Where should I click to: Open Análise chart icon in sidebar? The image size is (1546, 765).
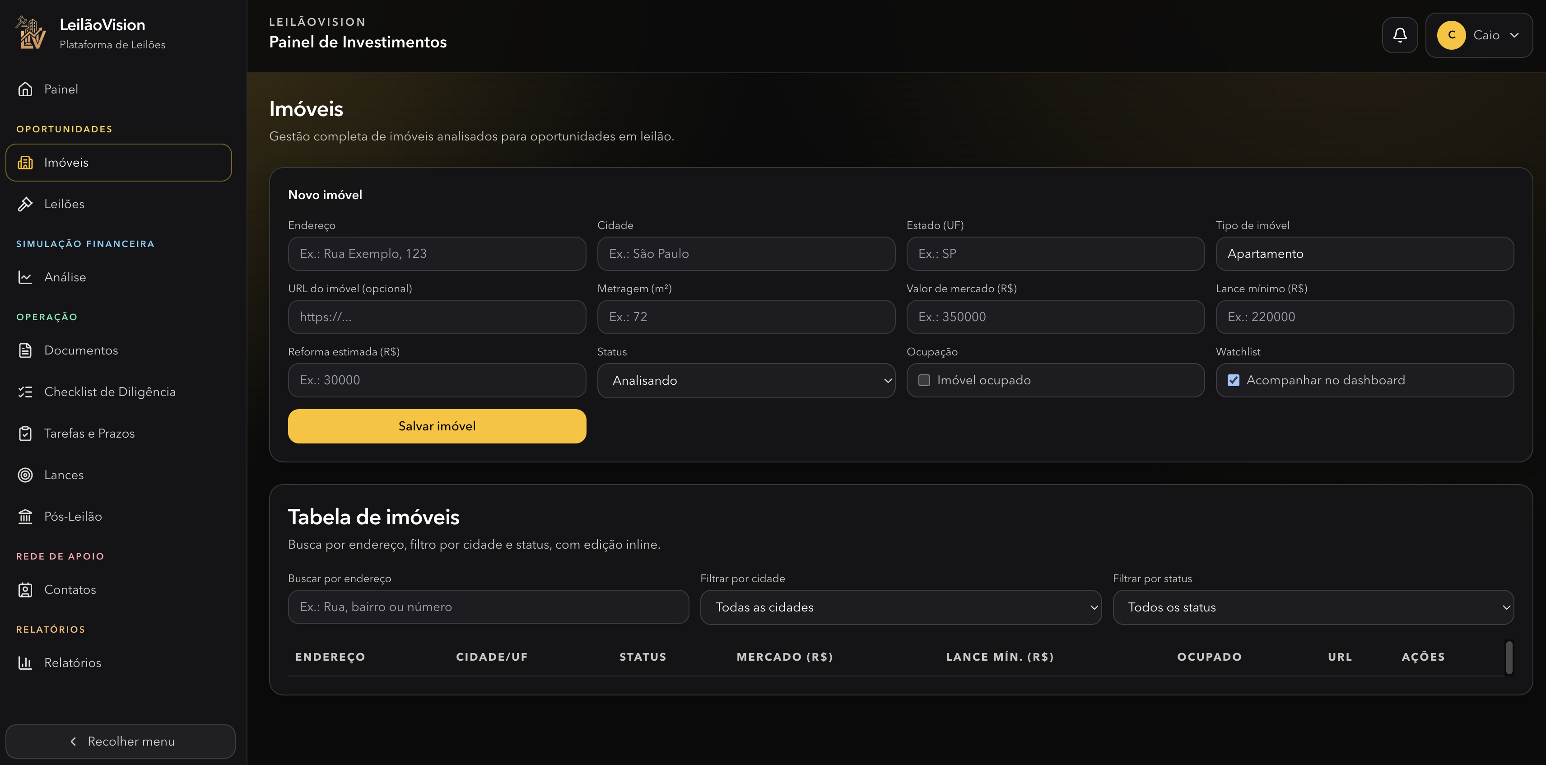tap(25, 277)
